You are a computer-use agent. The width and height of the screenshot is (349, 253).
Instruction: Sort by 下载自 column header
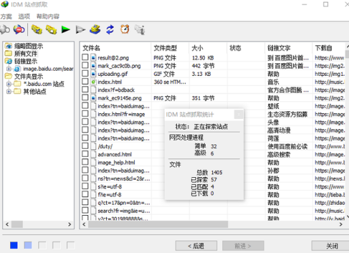coord(329,48)
